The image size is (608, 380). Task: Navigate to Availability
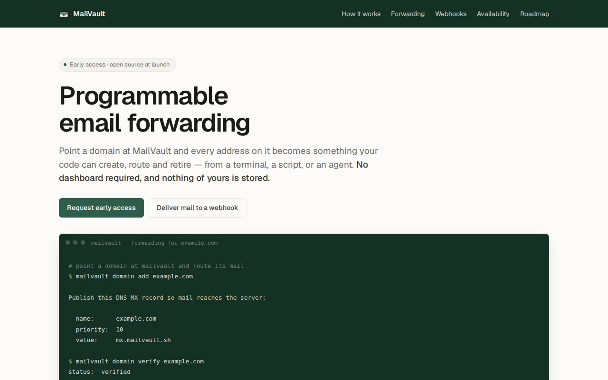pos(493,14)
